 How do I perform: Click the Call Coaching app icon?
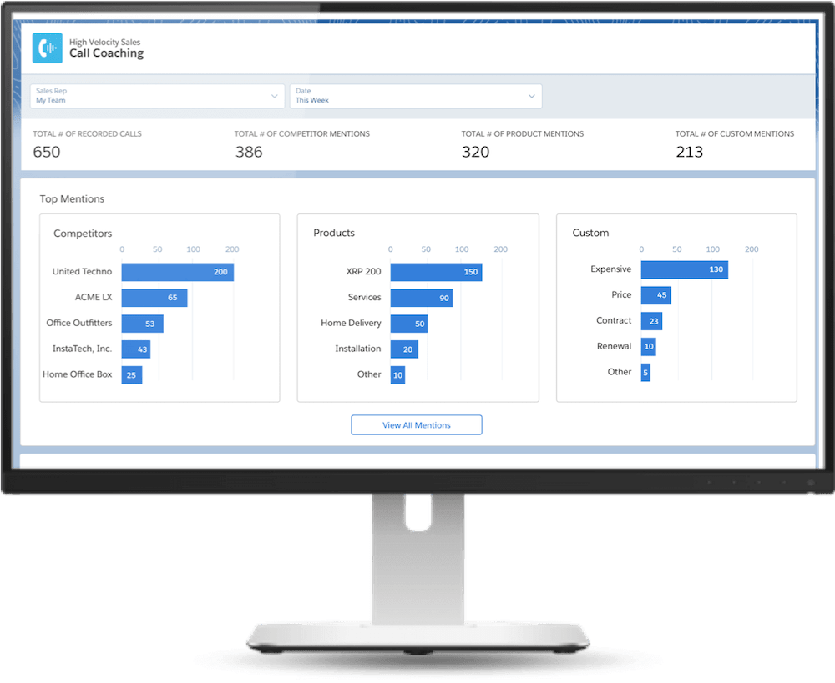point(47,48)
